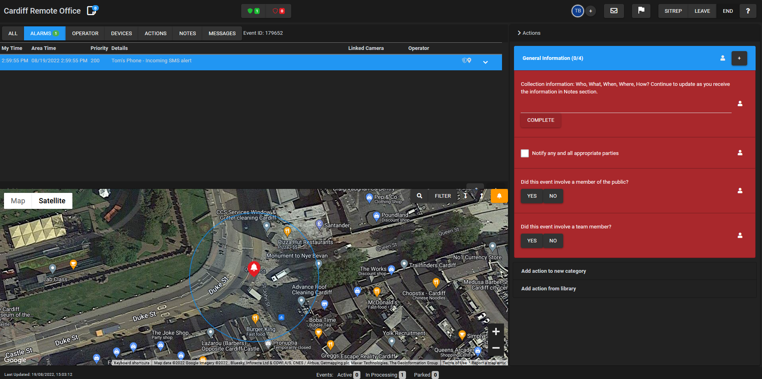
Task: Open the OPERATOR tab
Action: [x=85, y=33]
